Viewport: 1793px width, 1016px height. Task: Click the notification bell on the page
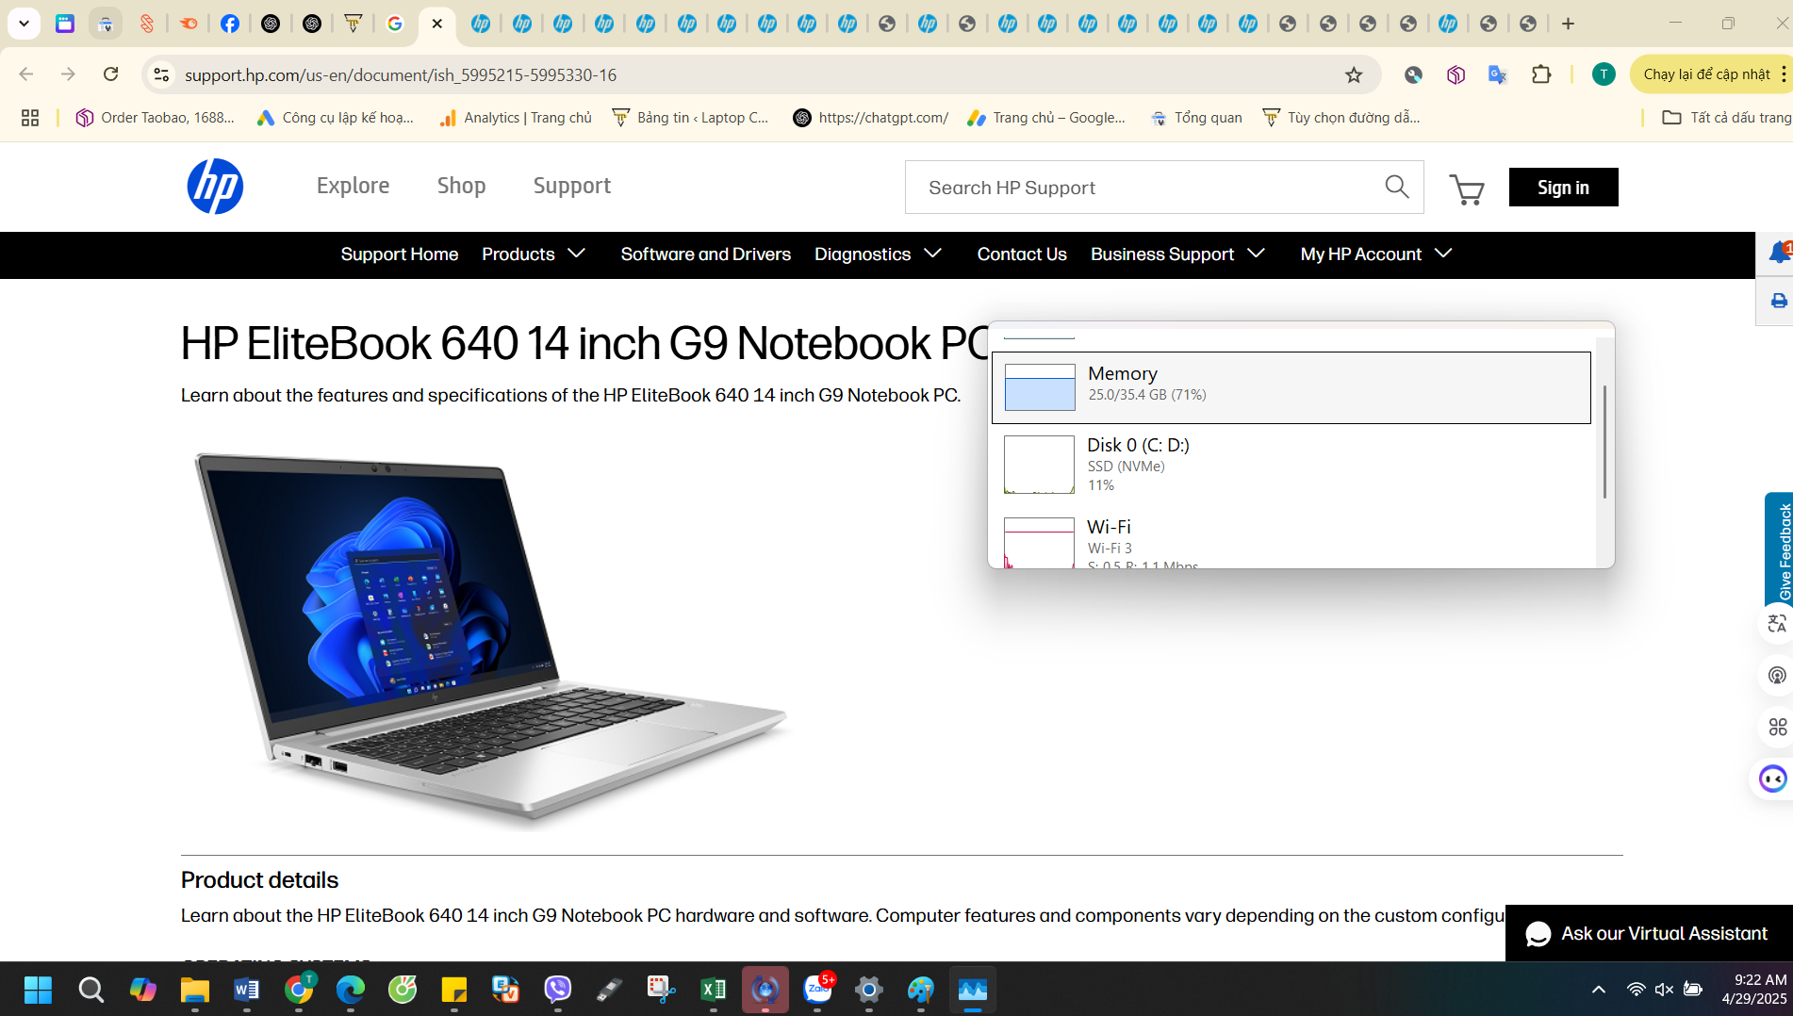coord(1778,253)
